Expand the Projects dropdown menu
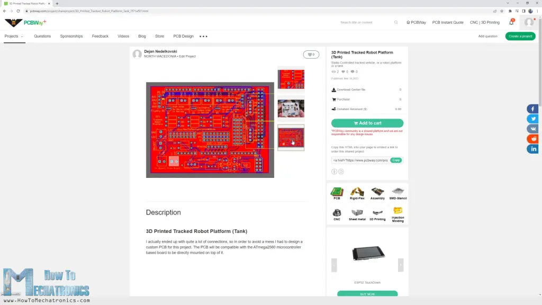 pos(14,36)
